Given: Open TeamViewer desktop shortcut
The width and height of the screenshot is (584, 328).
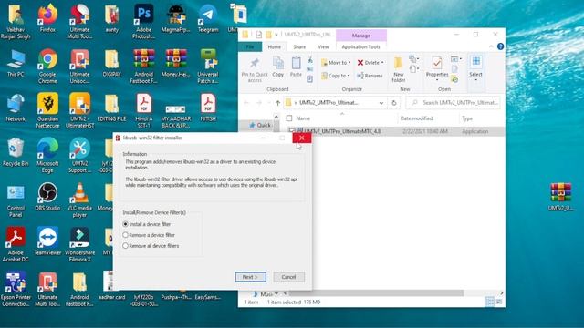Looking at the screenshot, I should (x=47, y=241).
